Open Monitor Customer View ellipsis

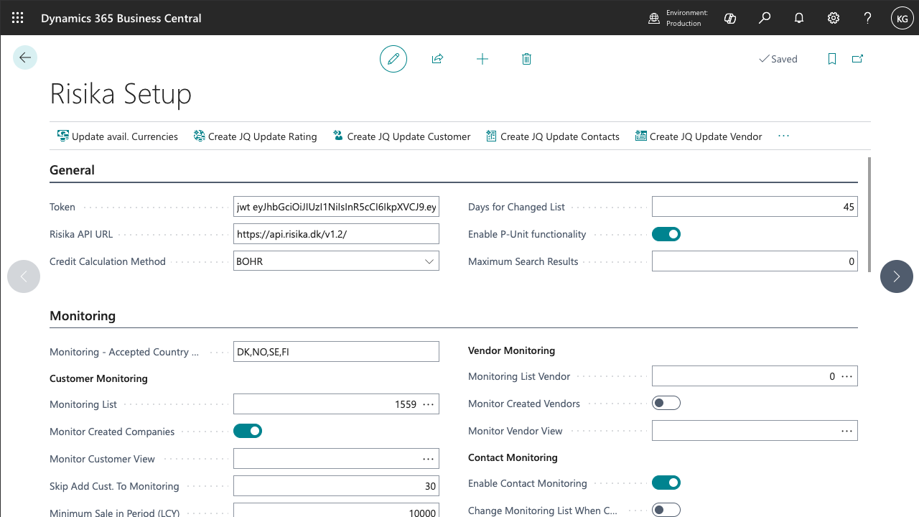(429, 459)
